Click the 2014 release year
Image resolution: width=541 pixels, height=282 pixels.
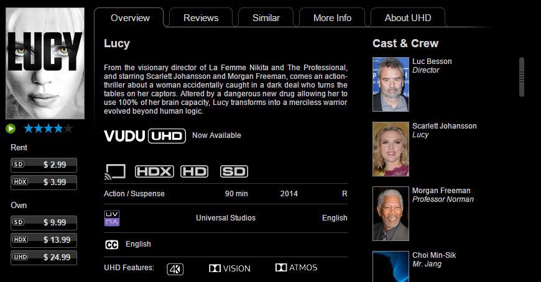(x=289, y=194)
